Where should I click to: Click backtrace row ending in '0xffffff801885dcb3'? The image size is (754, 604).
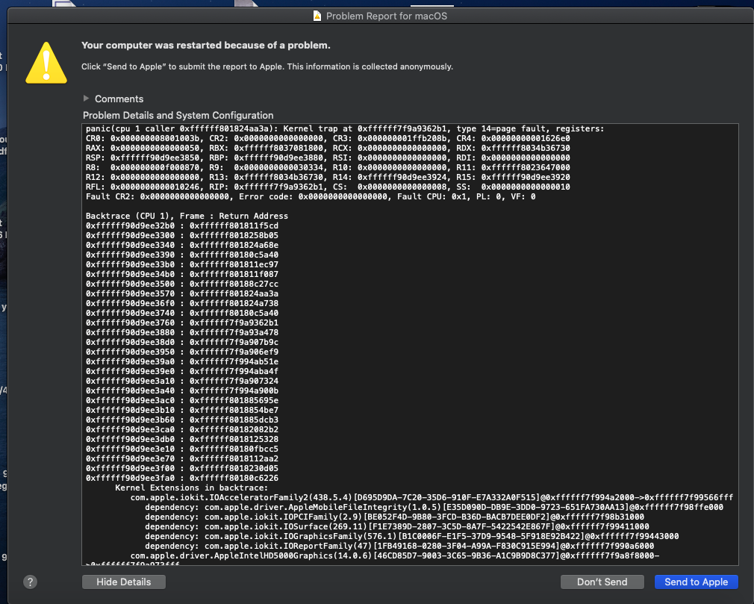[182, 420]
